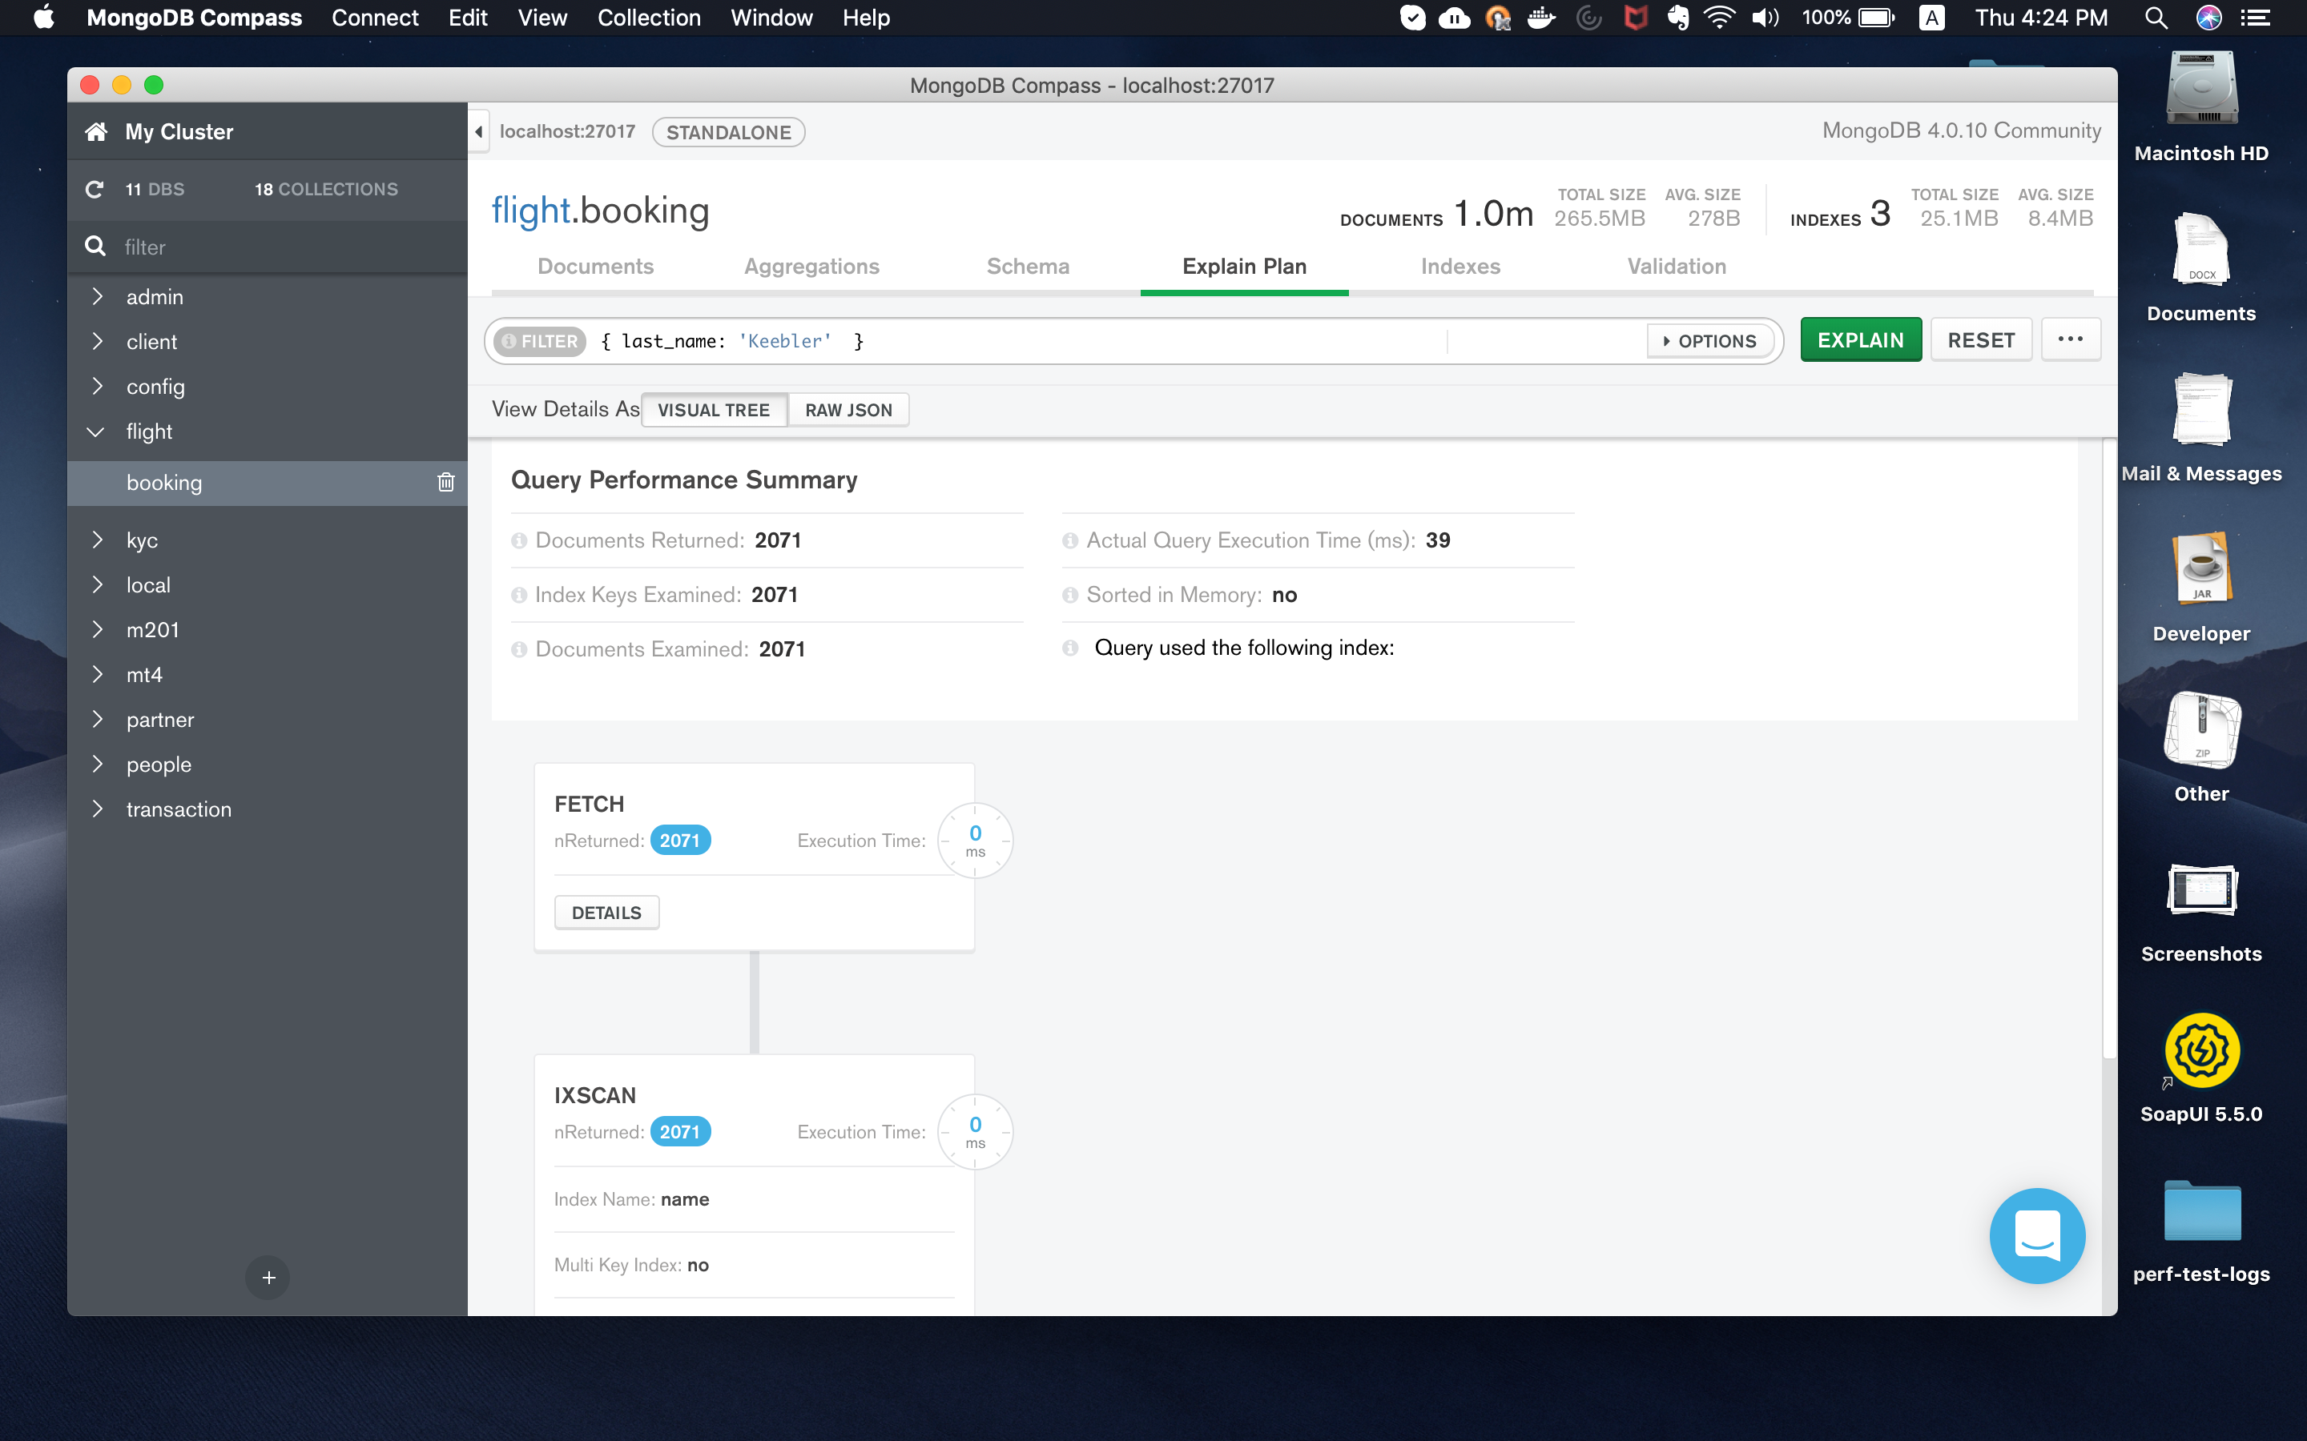The height and width of the screenshot is (1441, 2307).
Task: Open the Collection menu
Action: click(x=648, y=17)
